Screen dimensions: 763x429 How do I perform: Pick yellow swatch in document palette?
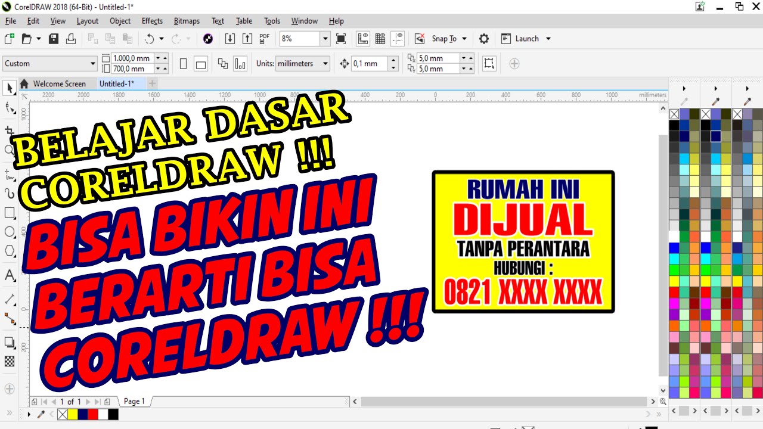tap(72, 414)
